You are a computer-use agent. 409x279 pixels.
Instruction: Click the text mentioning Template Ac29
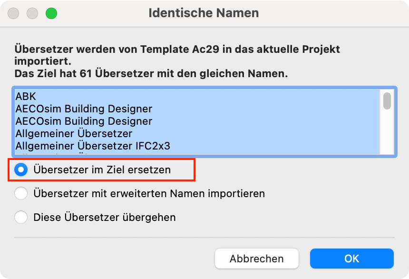coord(176,49)
